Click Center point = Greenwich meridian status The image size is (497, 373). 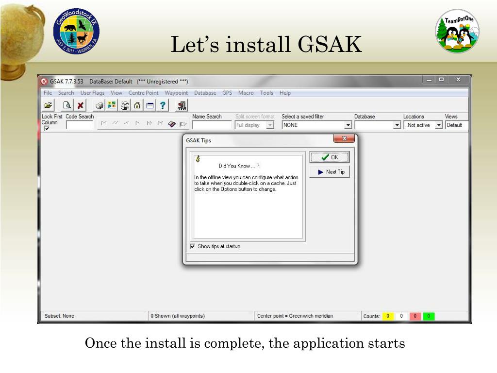coord(295,316)
